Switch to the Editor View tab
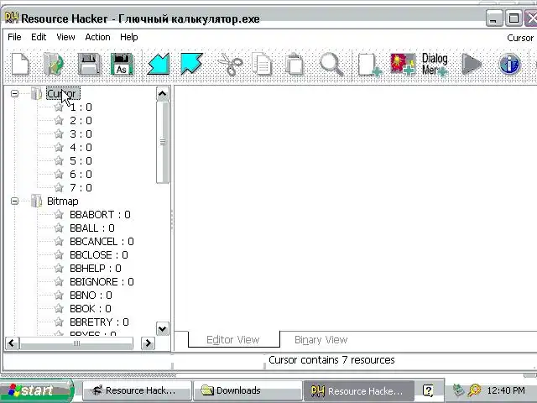 tap(233, 339)
